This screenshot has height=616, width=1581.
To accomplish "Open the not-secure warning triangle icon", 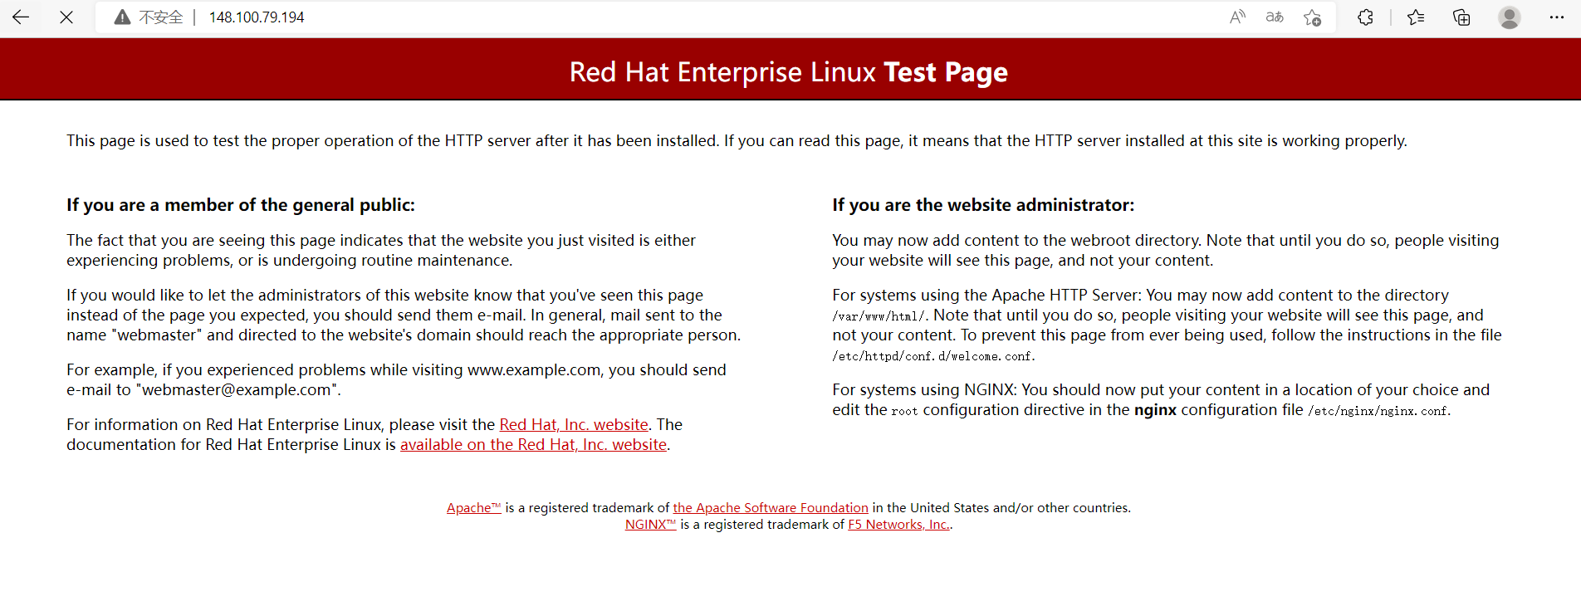I will [x=122, y=17].
